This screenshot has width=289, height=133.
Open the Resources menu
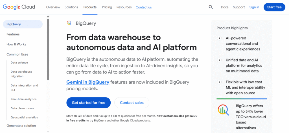(x=124, y=7)
